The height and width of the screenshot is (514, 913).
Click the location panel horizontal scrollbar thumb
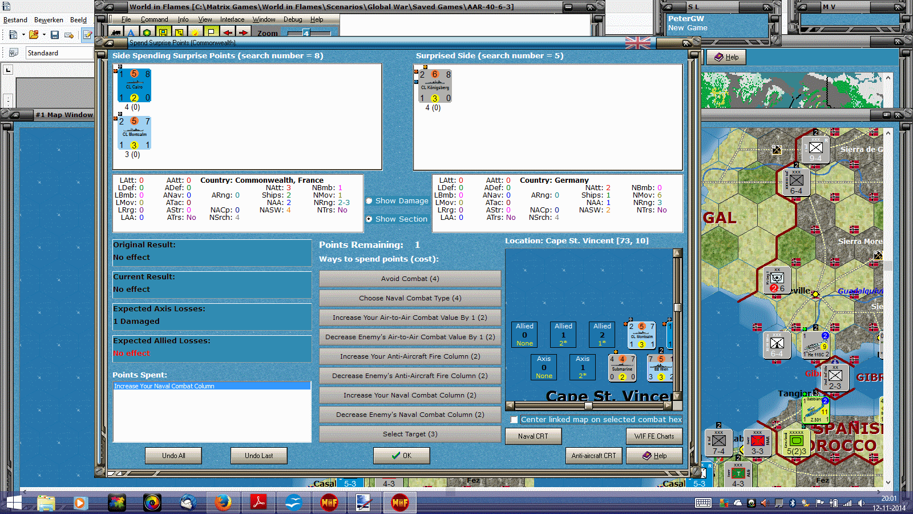click(x=588, y=405)
